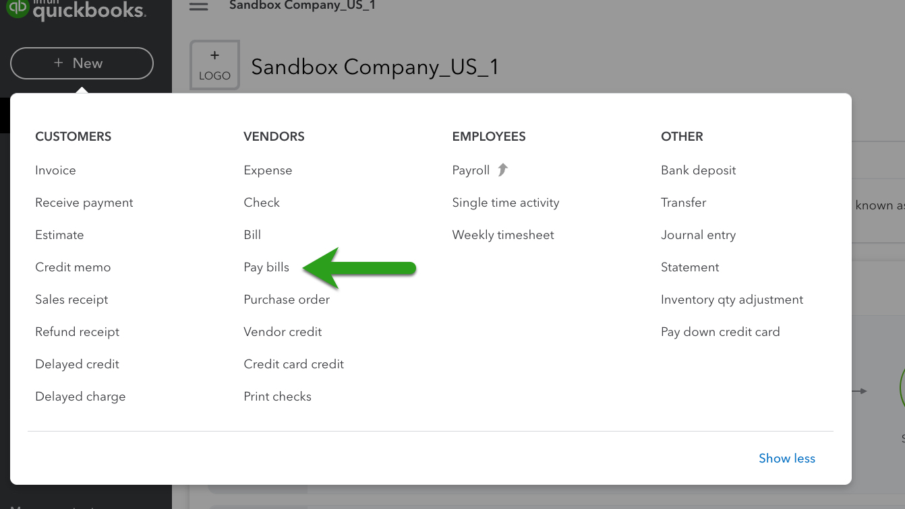Select Pay bills under Vendors
The width and height of the screenshot is (905, 509).
coord(266,267)
